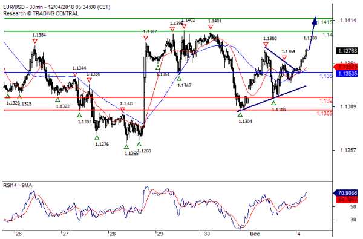Click the green triangle at 1.1347

point(179,79)
